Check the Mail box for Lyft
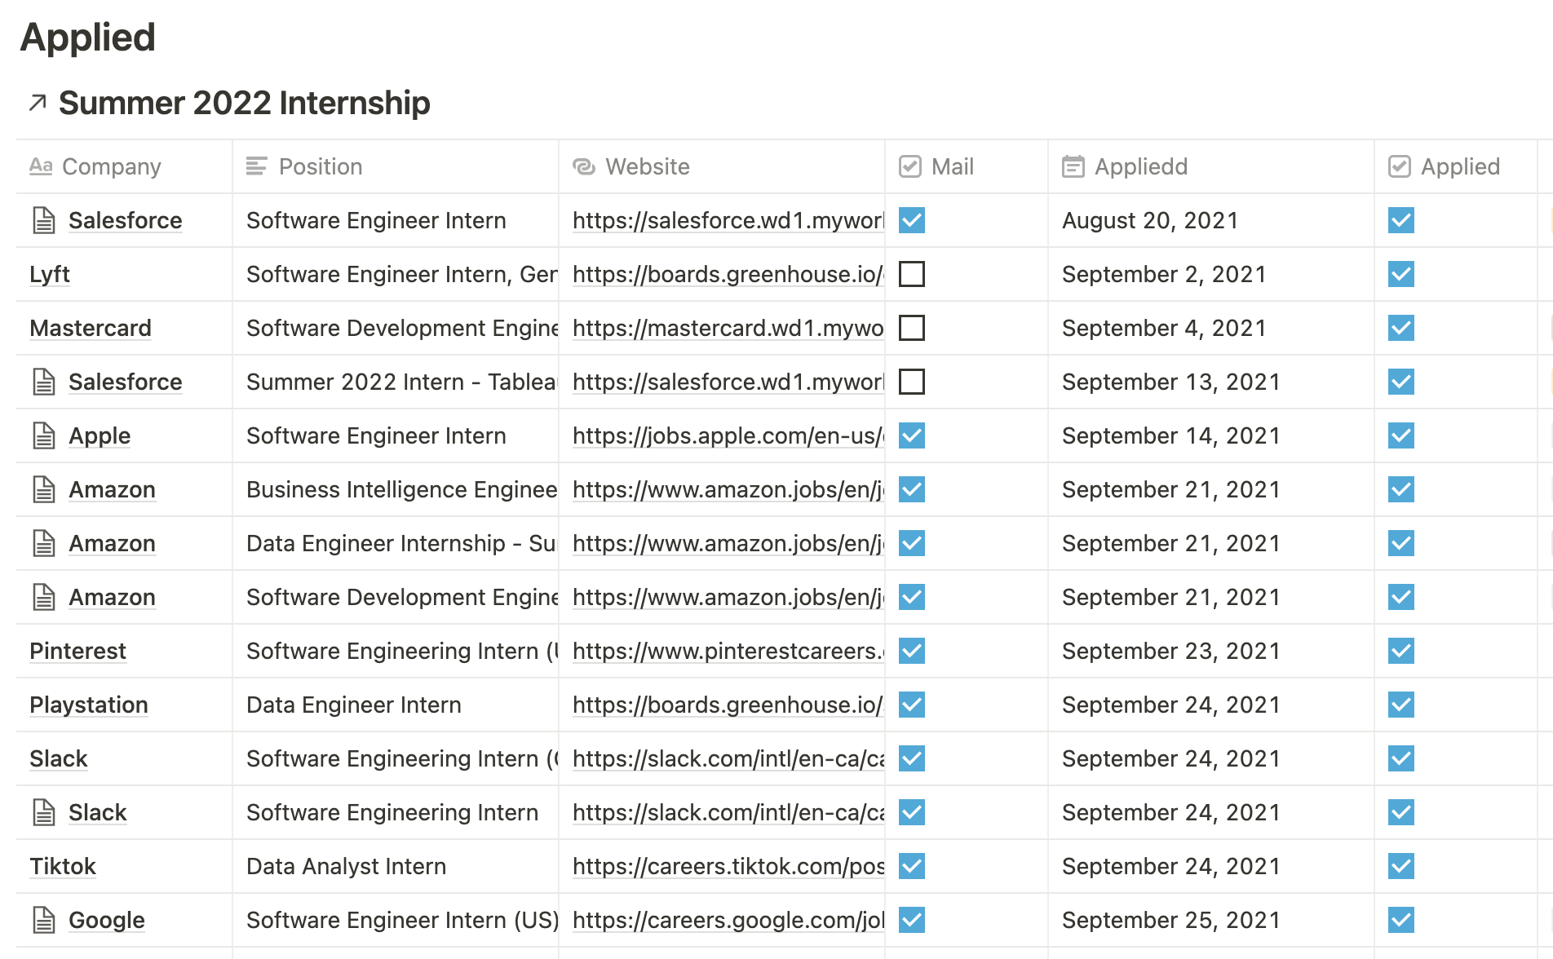The image size is (1553, 959). pyautogui.click(x=912, y=274)
